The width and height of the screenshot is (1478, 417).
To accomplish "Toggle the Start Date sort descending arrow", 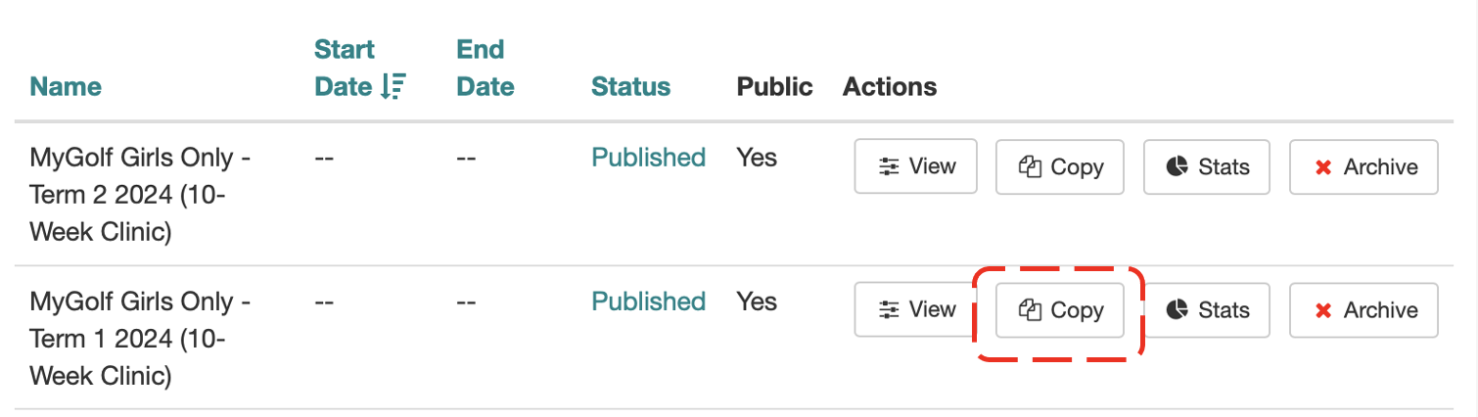I will point(393,87).
